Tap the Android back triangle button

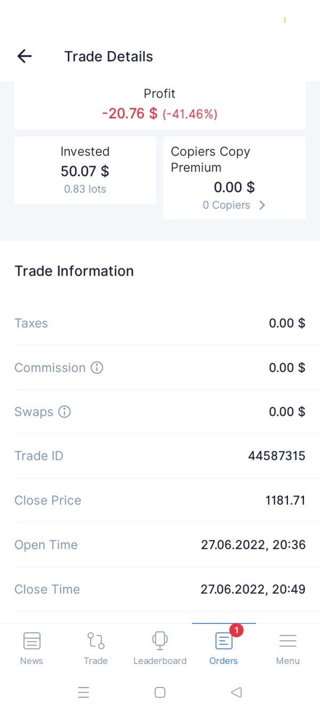point(236,693)
